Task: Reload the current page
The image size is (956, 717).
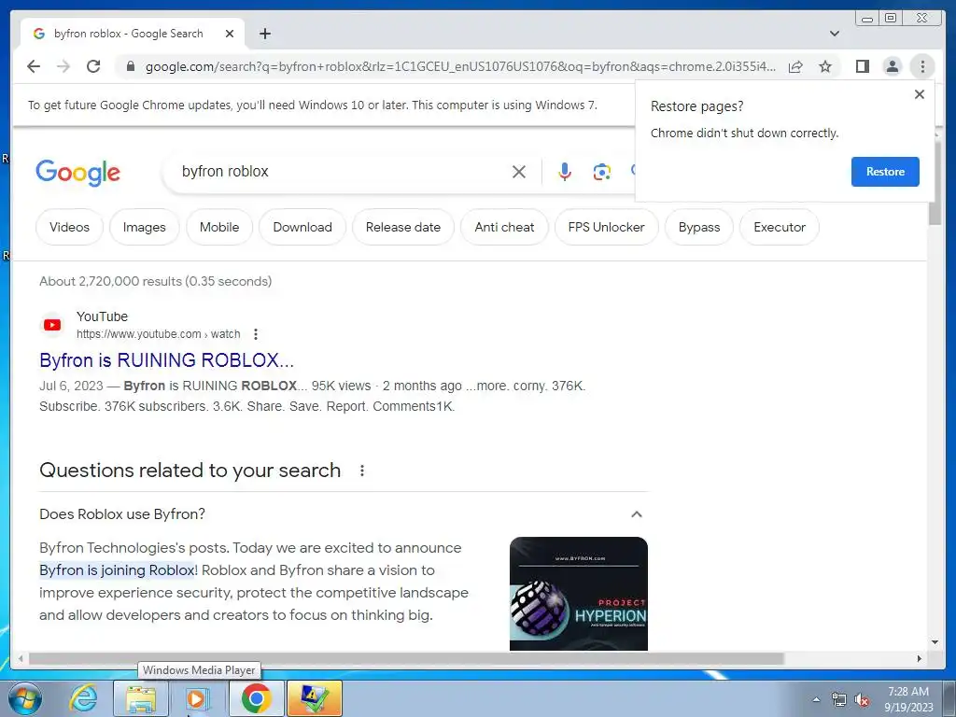Action: (93, 66)
